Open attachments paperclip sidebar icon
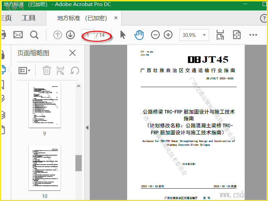268x201 pixels. pos(3,98)
